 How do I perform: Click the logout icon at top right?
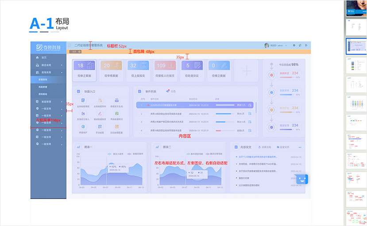306,45
